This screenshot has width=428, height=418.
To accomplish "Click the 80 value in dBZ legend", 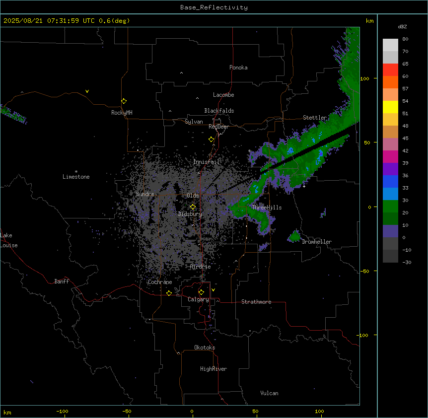I will point(405,39).
